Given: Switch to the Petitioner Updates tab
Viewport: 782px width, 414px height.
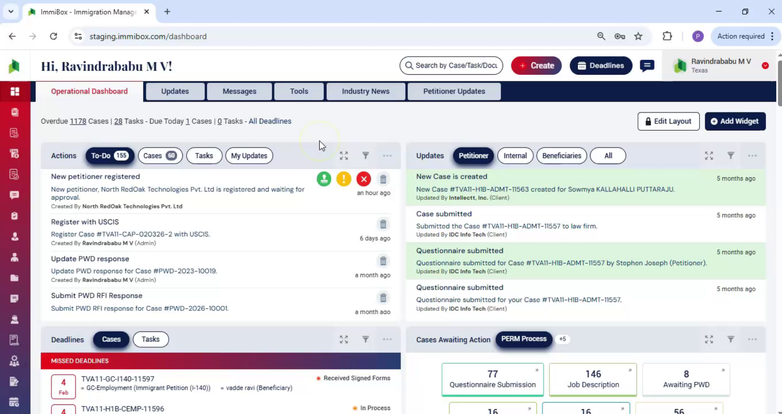Looking at the screenshot, I should click(x=454, y=91).
